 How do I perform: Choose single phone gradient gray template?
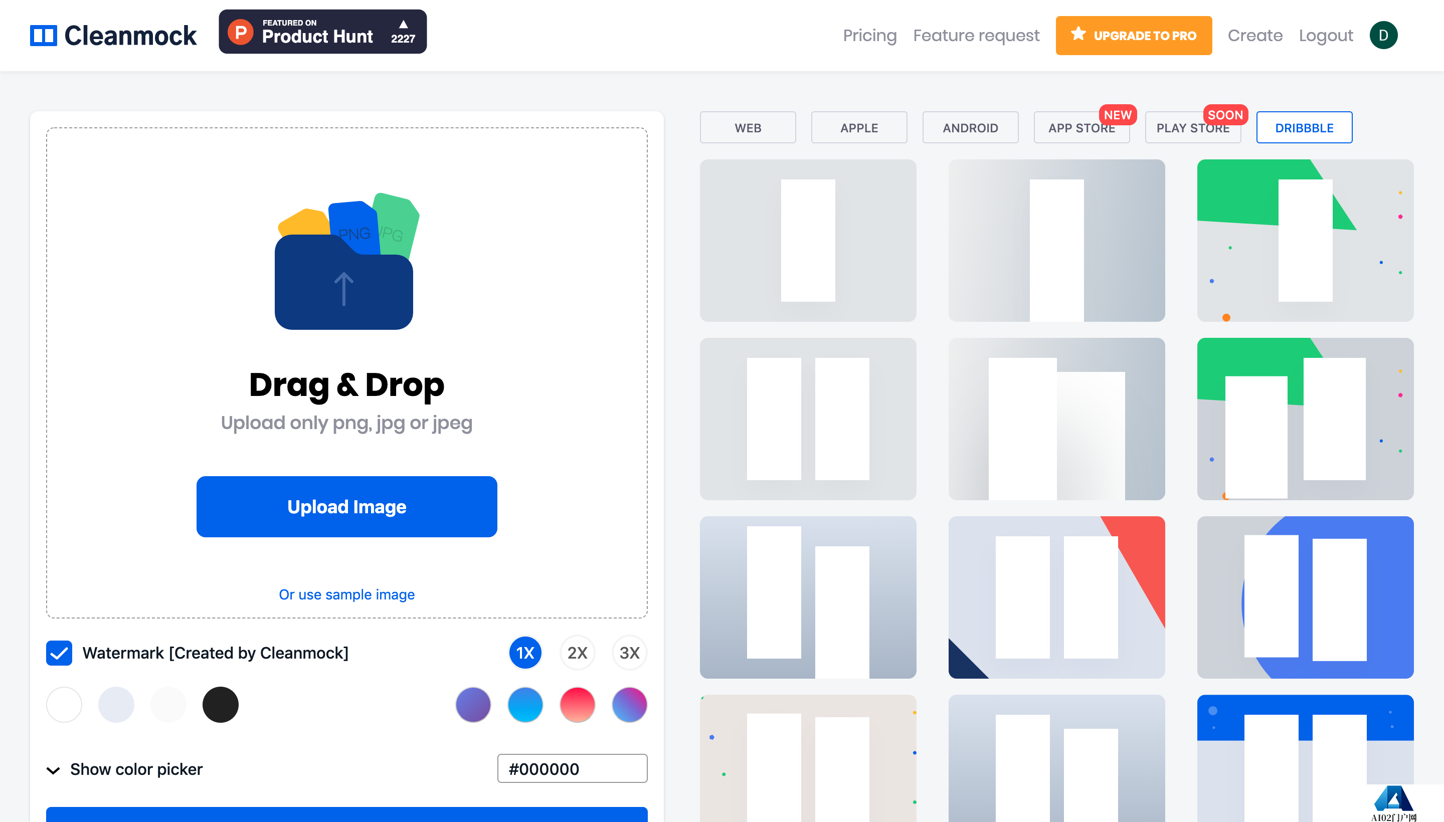1056,241
